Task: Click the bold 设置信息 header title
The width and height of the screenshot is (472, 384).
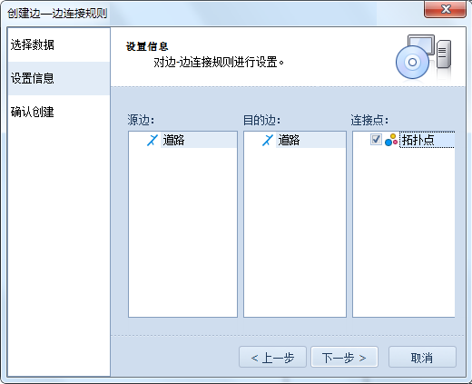Action: (x=147, y=46)
